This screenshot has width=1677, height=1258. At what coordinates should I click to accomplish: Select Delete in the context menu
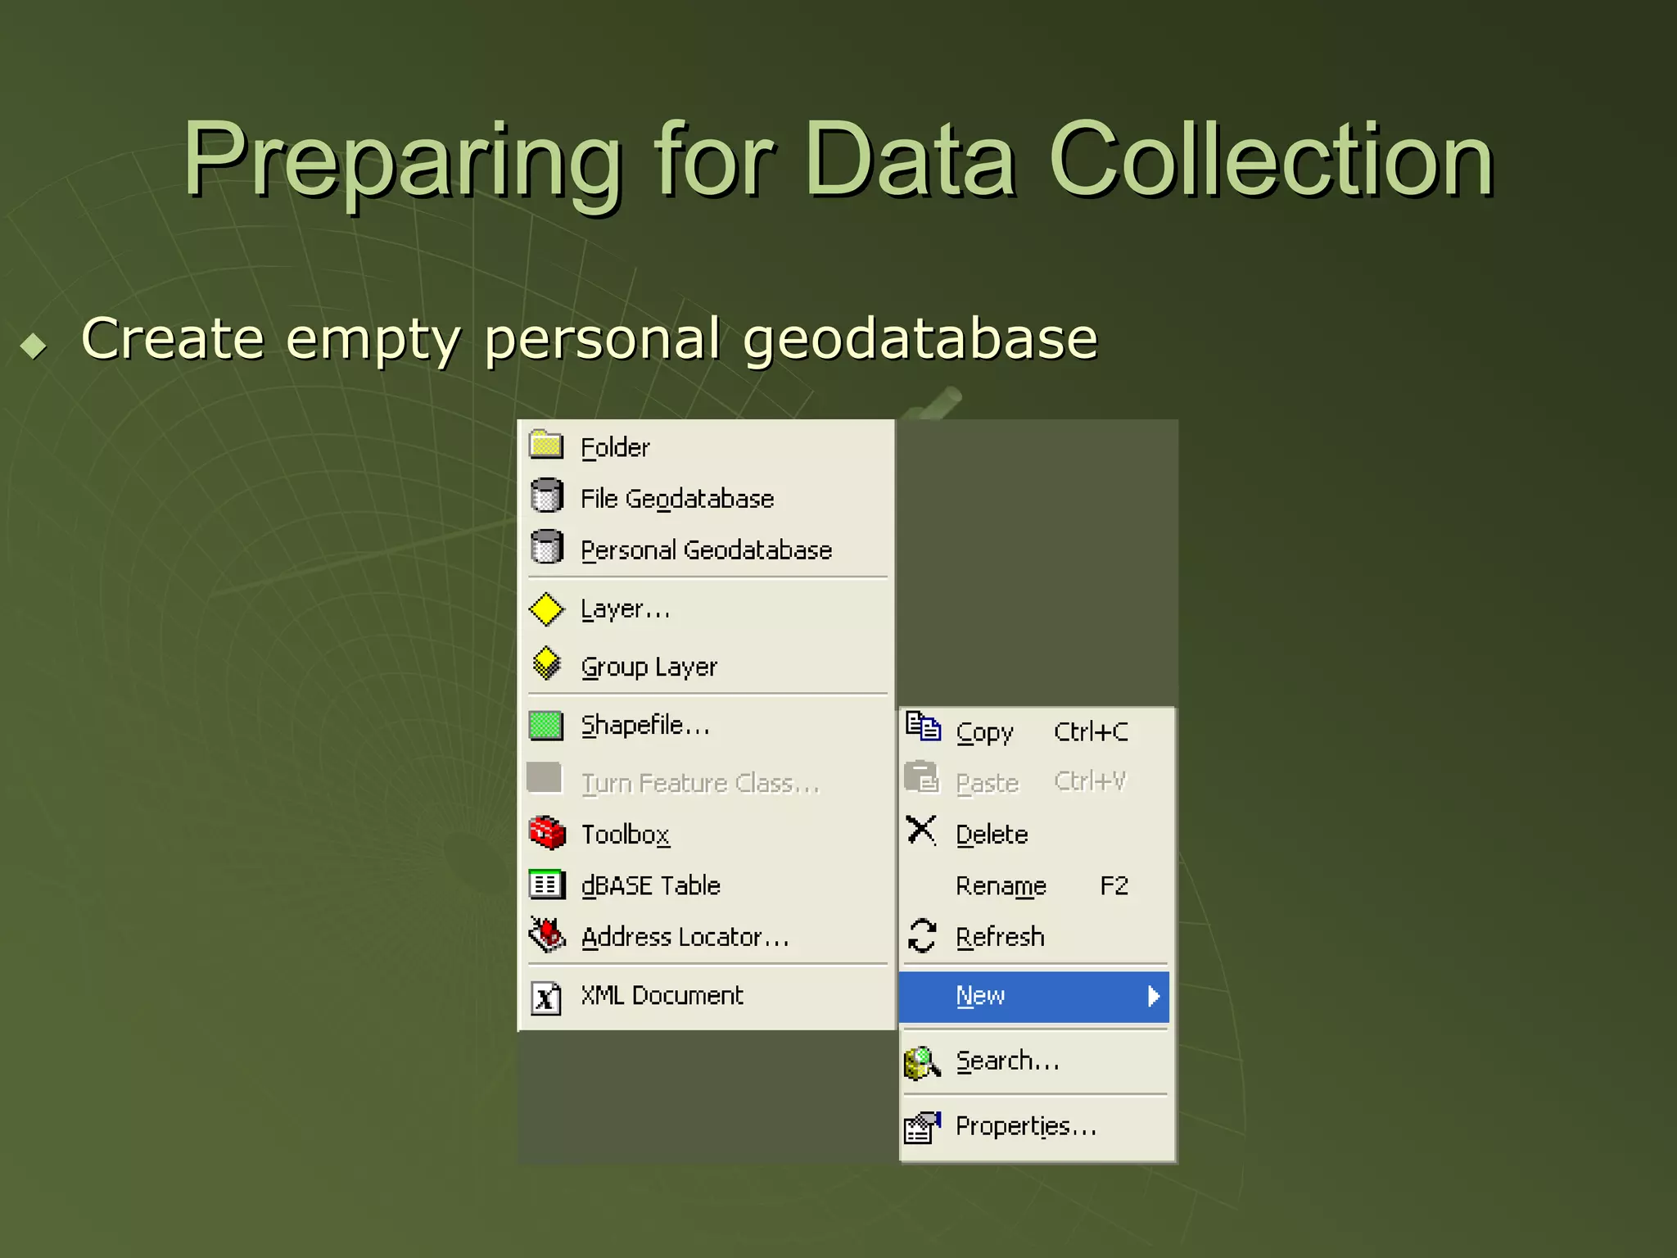(x=1036, y=834)
